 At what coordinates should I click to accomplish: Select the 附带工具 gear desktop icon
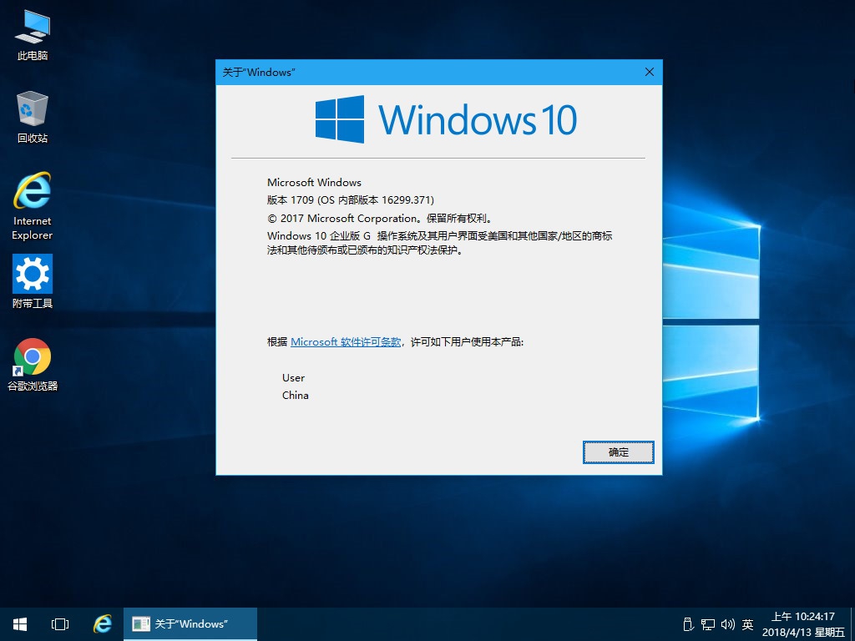pyautogui.click(x=33, y=281)
